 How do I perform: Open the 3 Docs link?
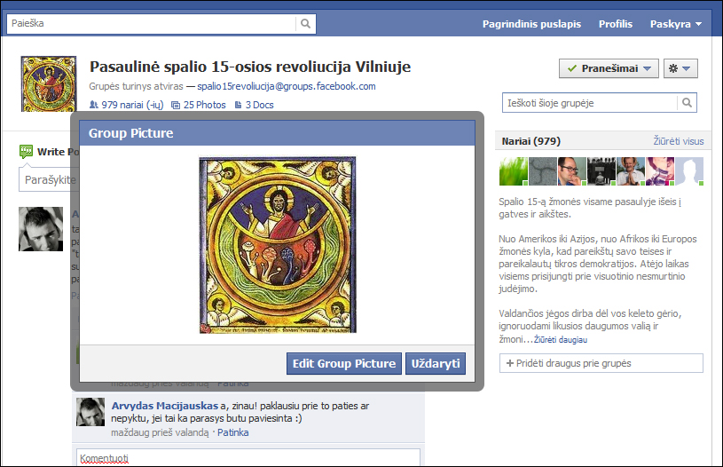pyautogui.click(x=259, y=105)
